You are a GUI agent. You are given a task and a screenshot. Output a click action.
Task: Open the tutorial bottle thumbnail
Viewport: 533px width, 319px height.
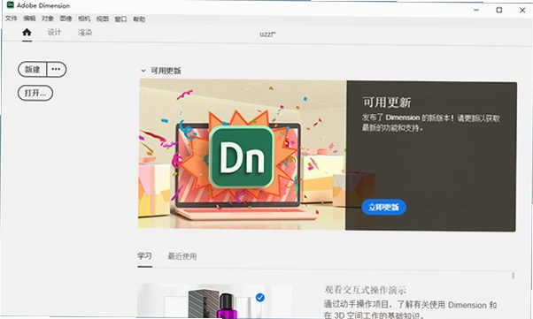214,300
